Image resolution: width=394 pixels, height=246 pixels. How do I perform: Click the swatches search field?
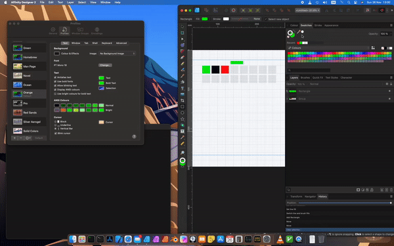point(309,70)
